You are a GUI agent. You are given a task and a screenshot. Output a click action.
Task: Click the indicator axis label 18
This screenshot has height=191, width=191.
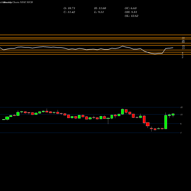pyautogui.click(x=183, y=46)
